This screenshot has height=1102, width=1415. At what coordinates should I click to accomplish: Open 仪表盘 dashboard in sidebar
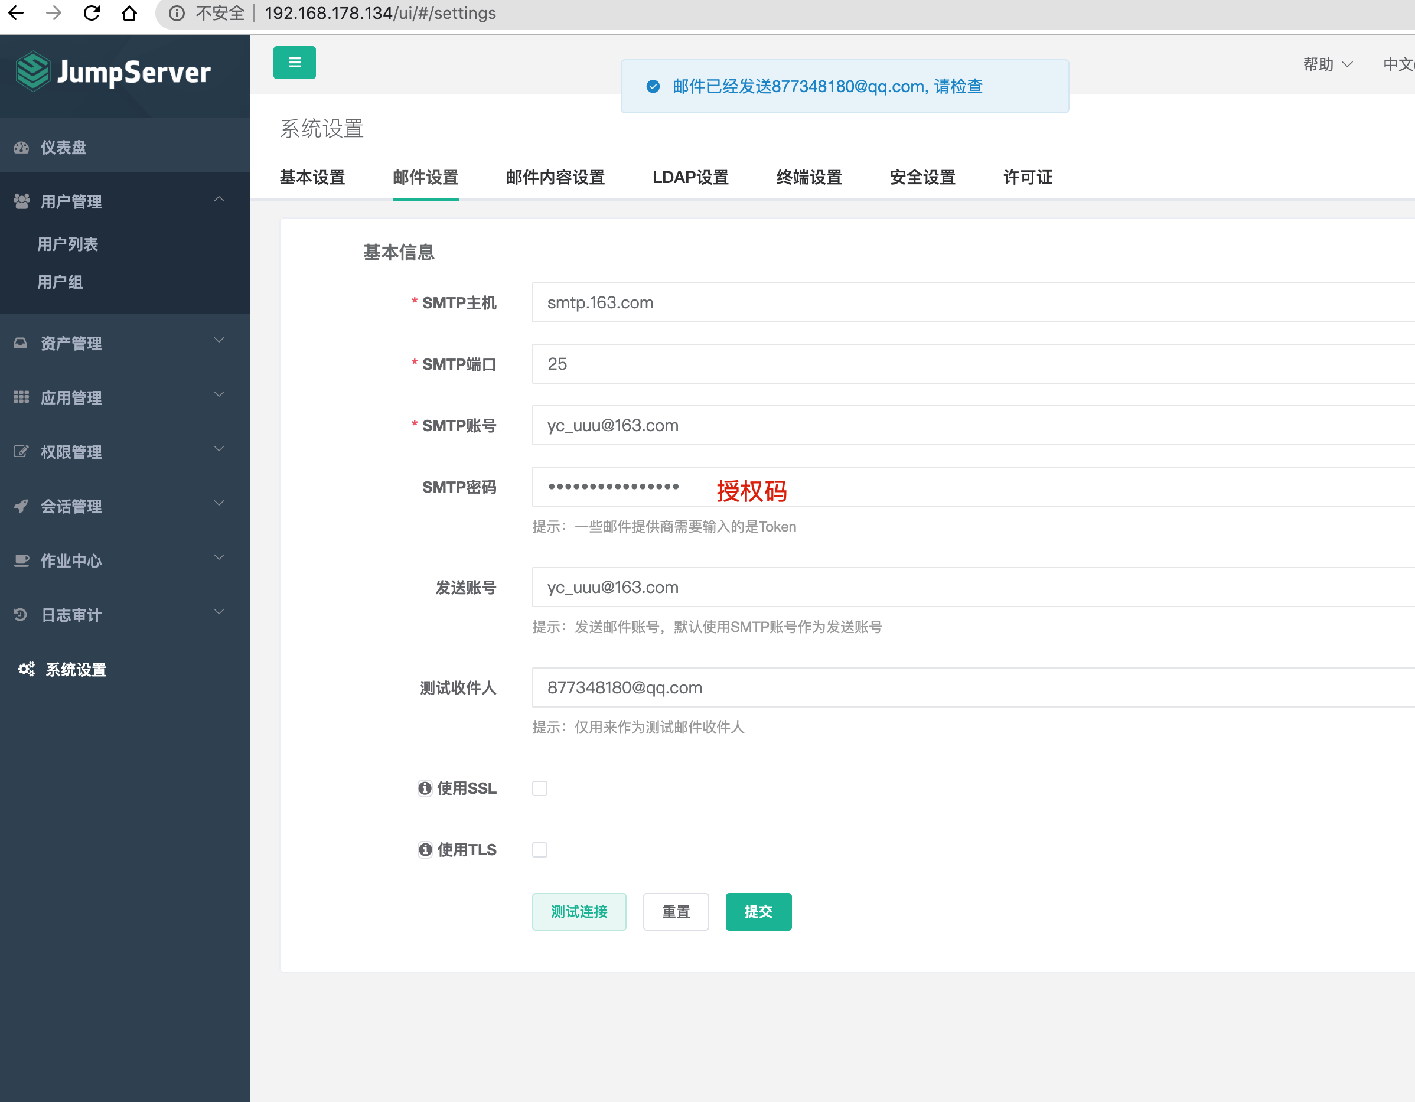click(x=125, y=147)
